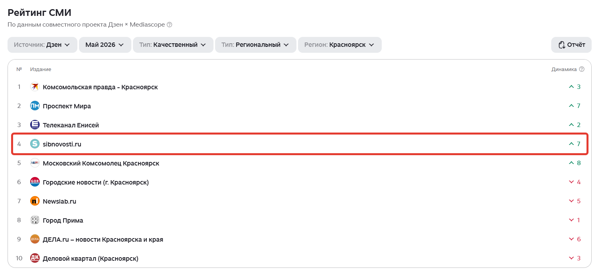Click the down 3 dynamics for Деловой квартал
The height and width of the screenshot is (279, 600).
[x=575, y=258]
